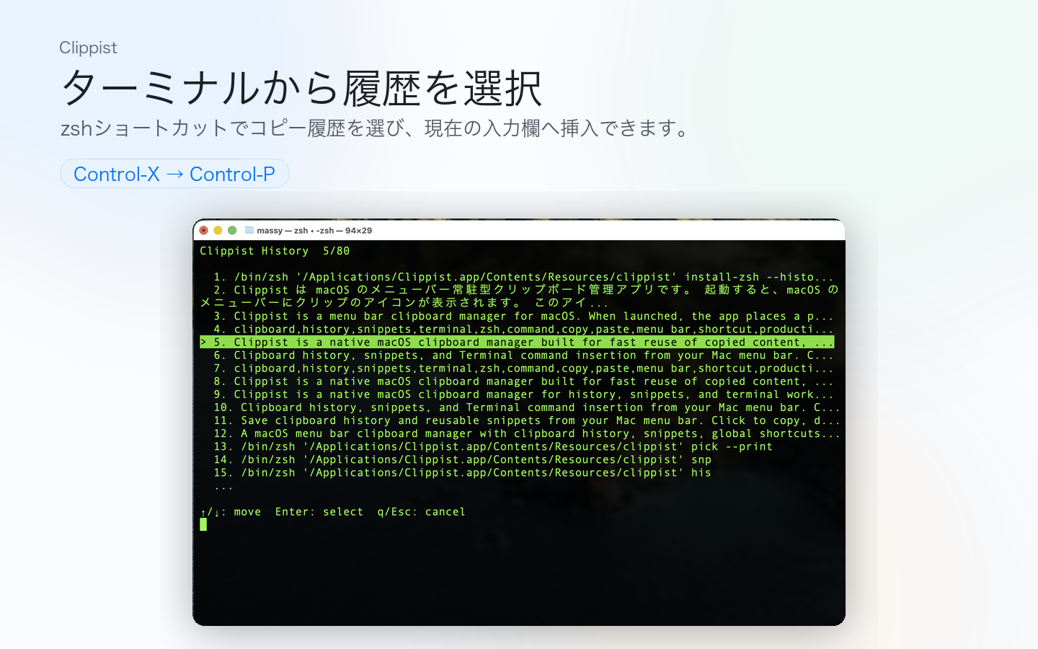This screenshot has width=1038, height=649.
Task: Select entry 6 Clipboard history, snippets, and Terminal
Action: coord(523,355)
